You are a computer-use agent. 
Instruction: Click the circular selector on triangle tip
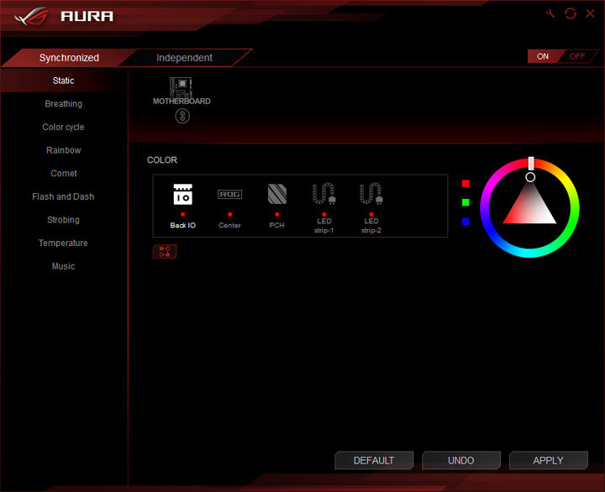530,177
